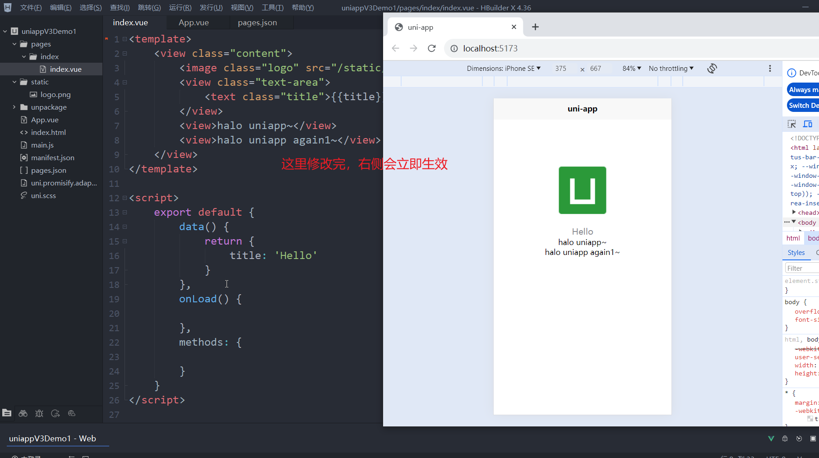Image resolution: width=819 pixels, height=458 pixels.
Task: Open the 工具(T) menu
Action: 273,8
